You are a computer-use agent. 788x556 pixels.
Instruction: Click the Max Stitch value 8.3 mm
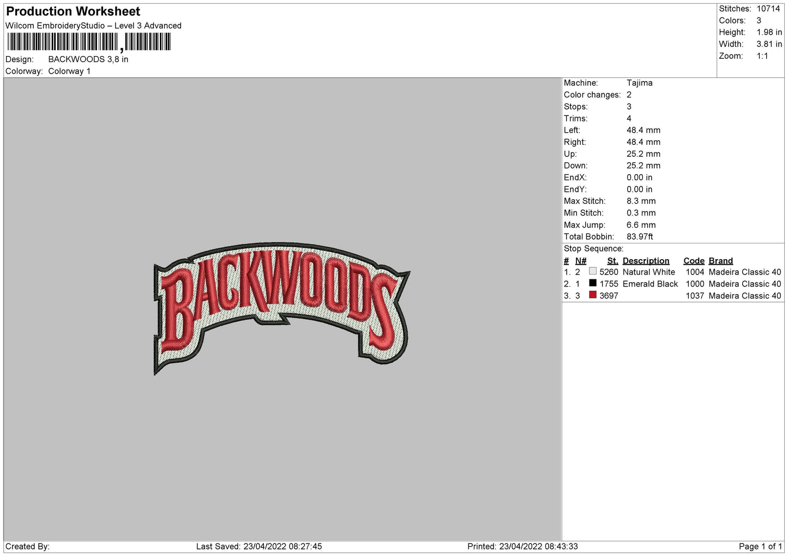click(x=641, y=201)
